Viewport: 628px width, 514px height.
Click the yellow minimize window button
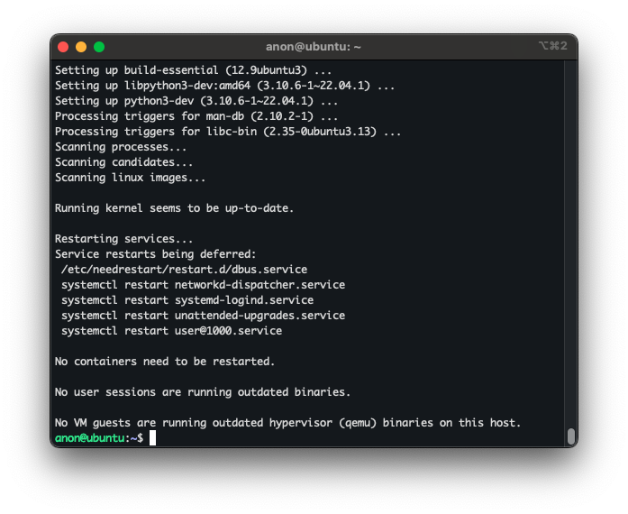[x=81, y=46]
